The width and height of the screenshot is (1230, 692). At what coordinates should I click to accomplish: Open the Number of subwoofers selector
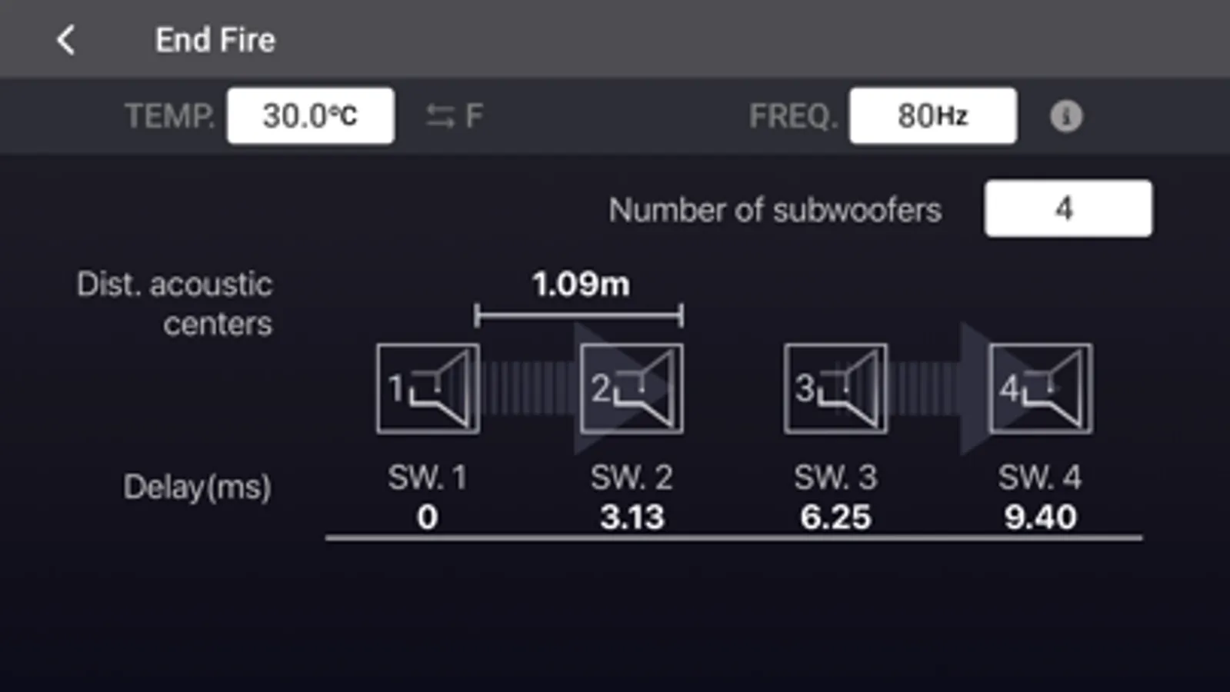(1068, 208)
